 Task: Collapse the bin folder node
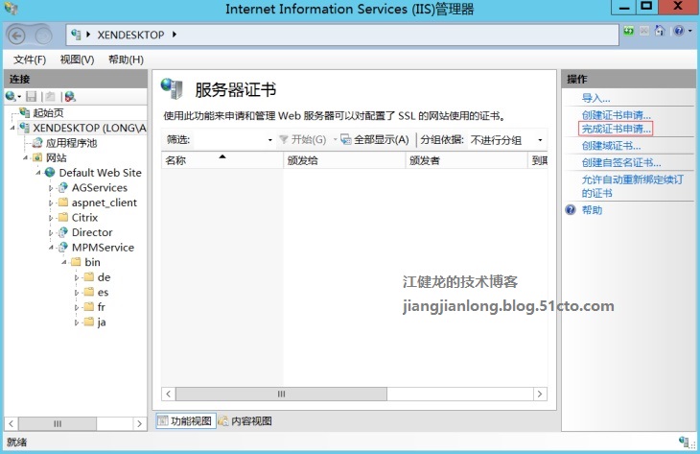click(x=64, y=262)
